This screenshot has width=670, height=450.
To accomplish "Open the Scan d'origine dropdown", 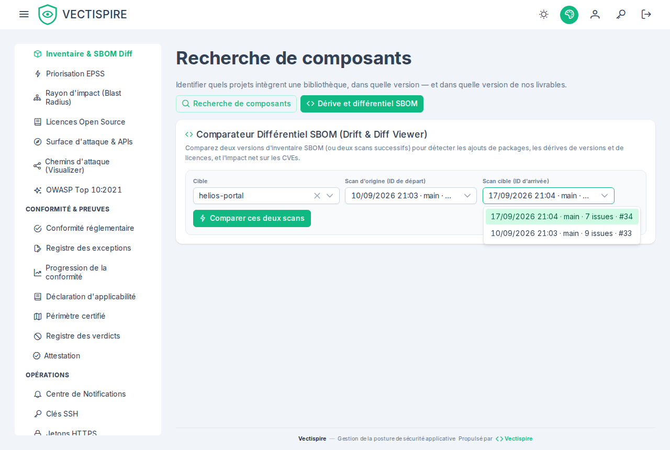I will (411, 196).
